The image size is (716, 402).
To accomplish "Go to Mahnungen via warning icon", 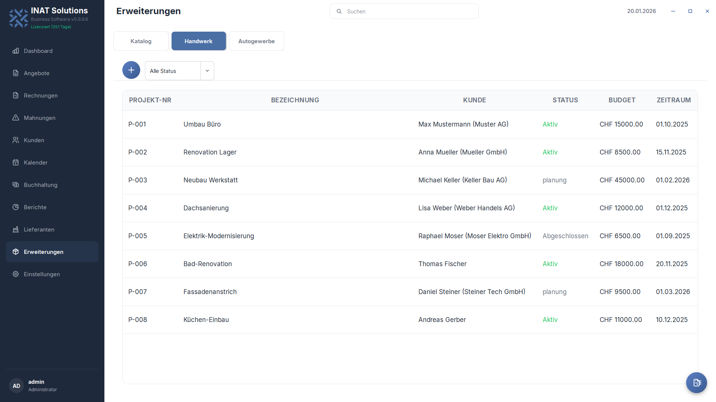I will (16, 118).
